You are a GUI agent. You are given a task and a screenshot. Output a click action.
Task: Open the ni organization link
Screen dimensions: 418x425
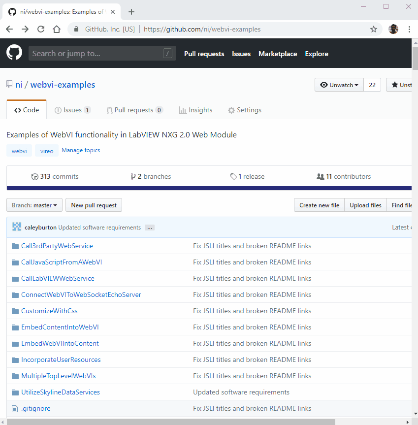[19, 85]
